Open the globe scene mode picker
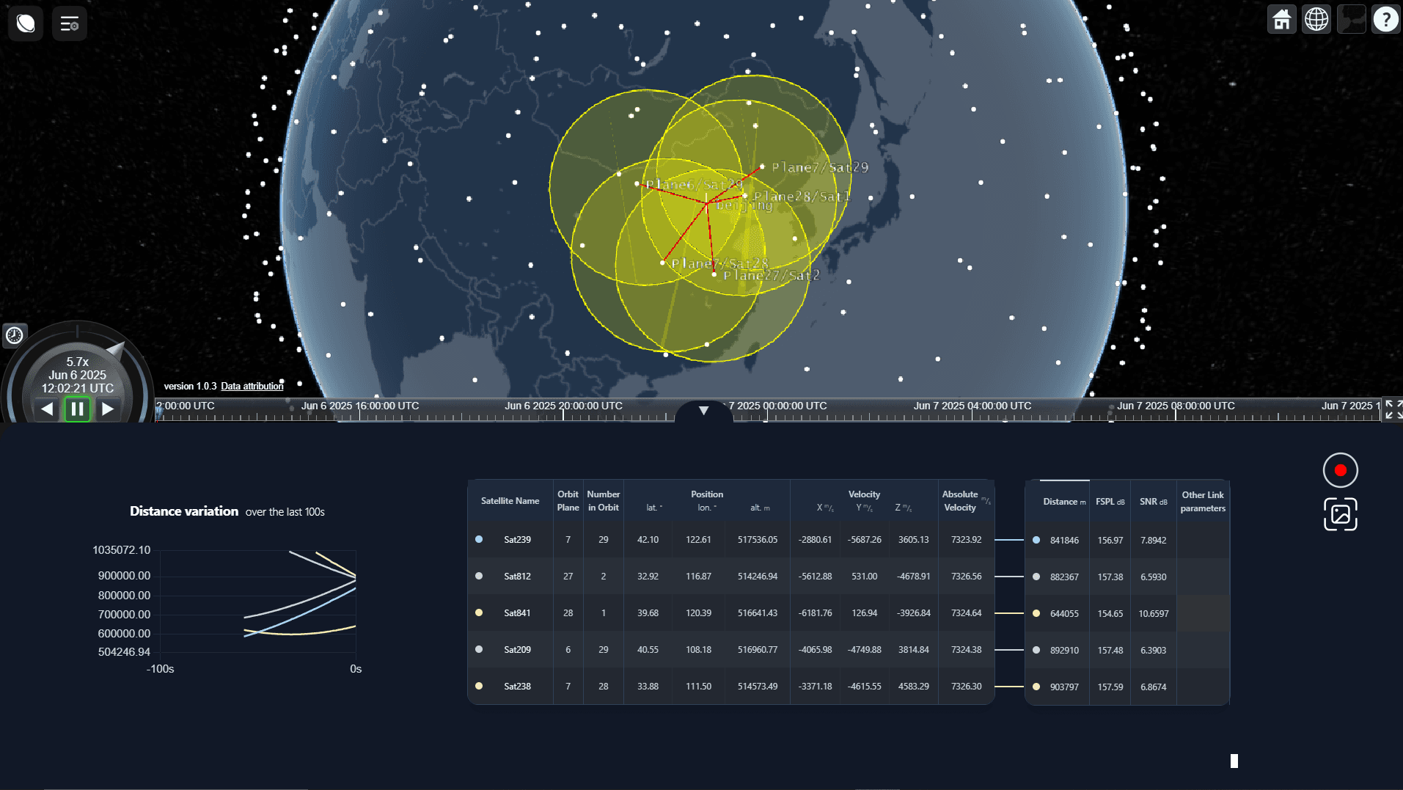 click(1316, 20)
